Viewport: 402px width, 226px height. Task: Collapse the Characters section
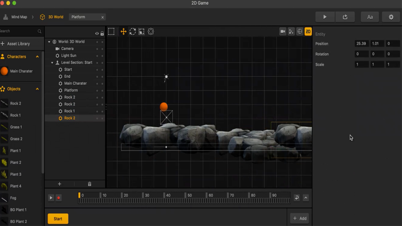coord(37,56)
